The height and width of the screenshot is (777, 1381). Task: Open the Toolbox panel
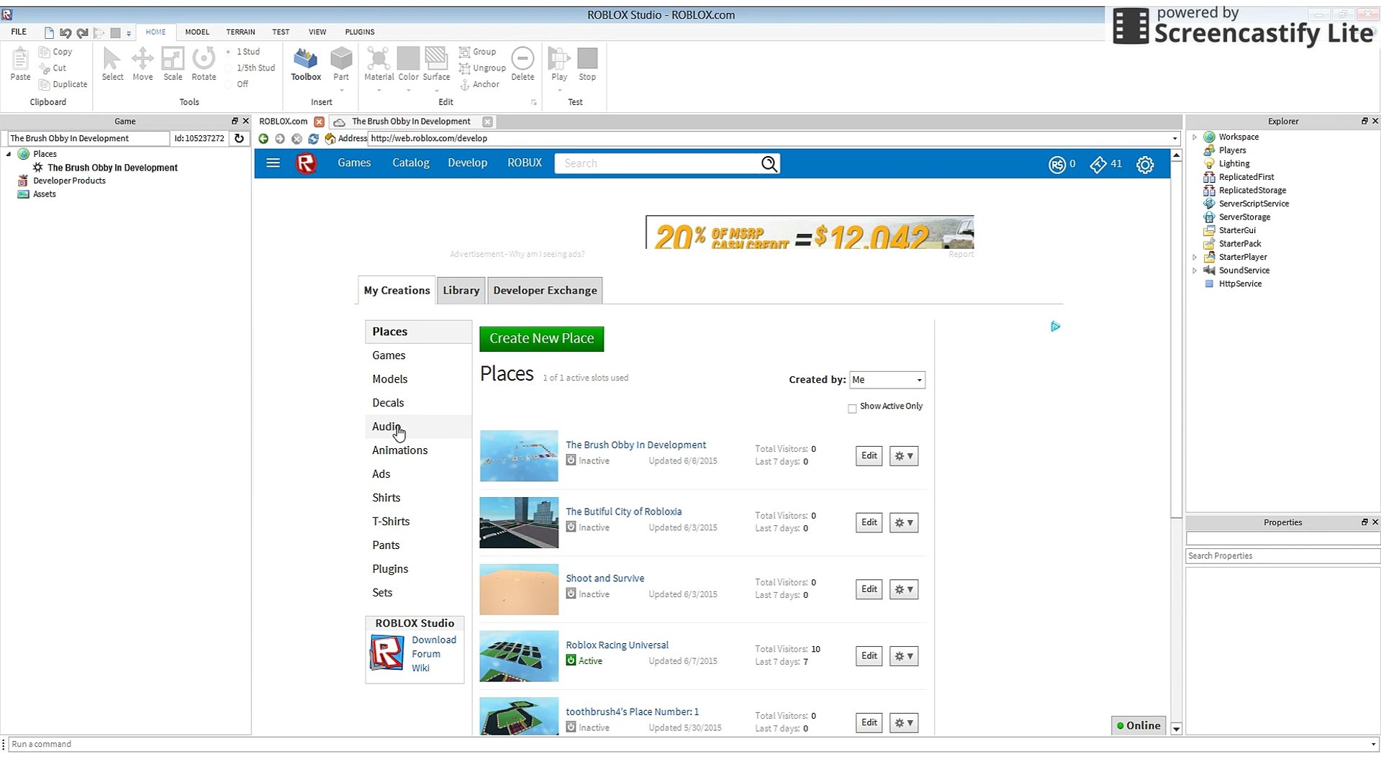coord(306,63)
